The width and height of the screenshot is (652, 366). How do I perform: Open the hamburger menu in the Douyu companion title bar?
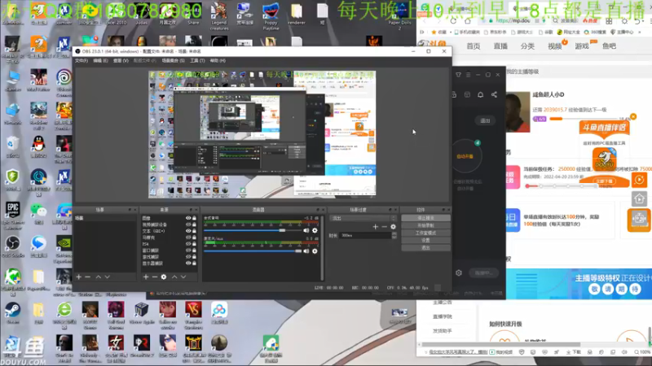tap(468, 75)
